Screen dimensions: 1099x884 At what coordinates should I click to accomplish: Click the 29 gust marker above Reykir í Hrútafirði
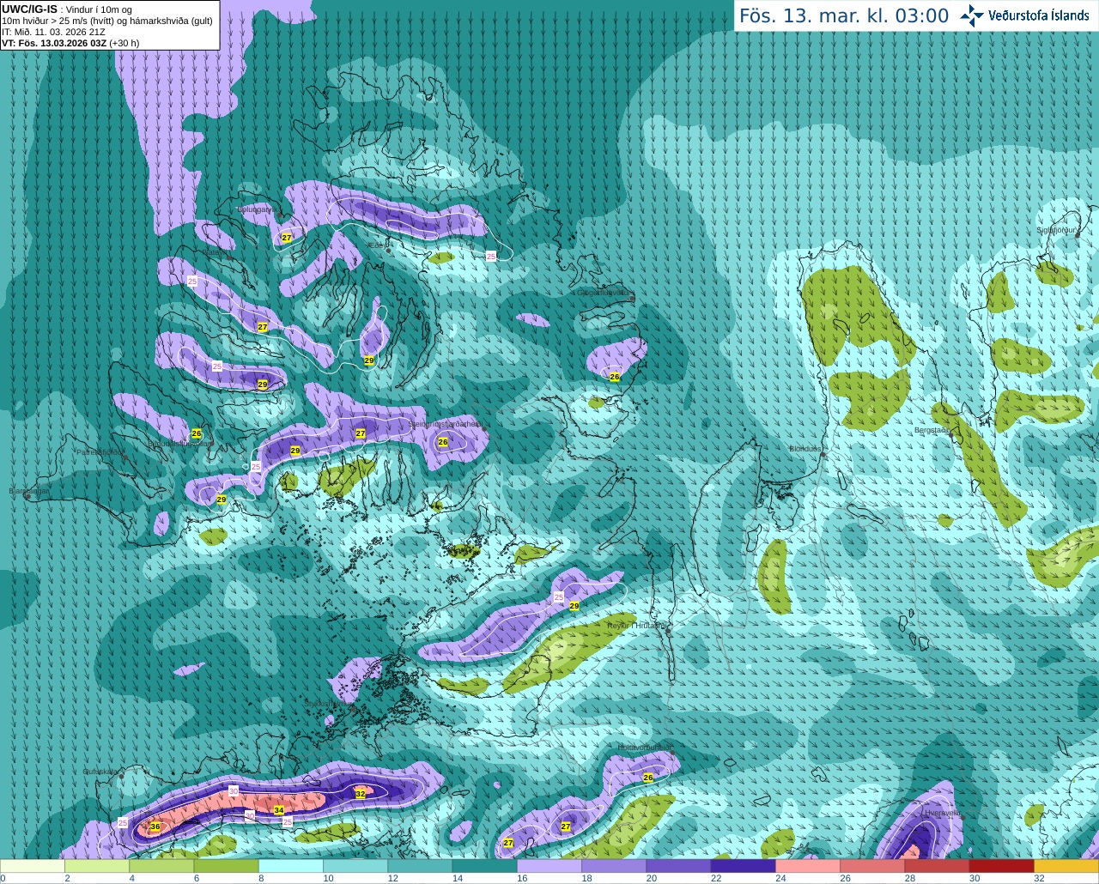click(x=574, y=606)
